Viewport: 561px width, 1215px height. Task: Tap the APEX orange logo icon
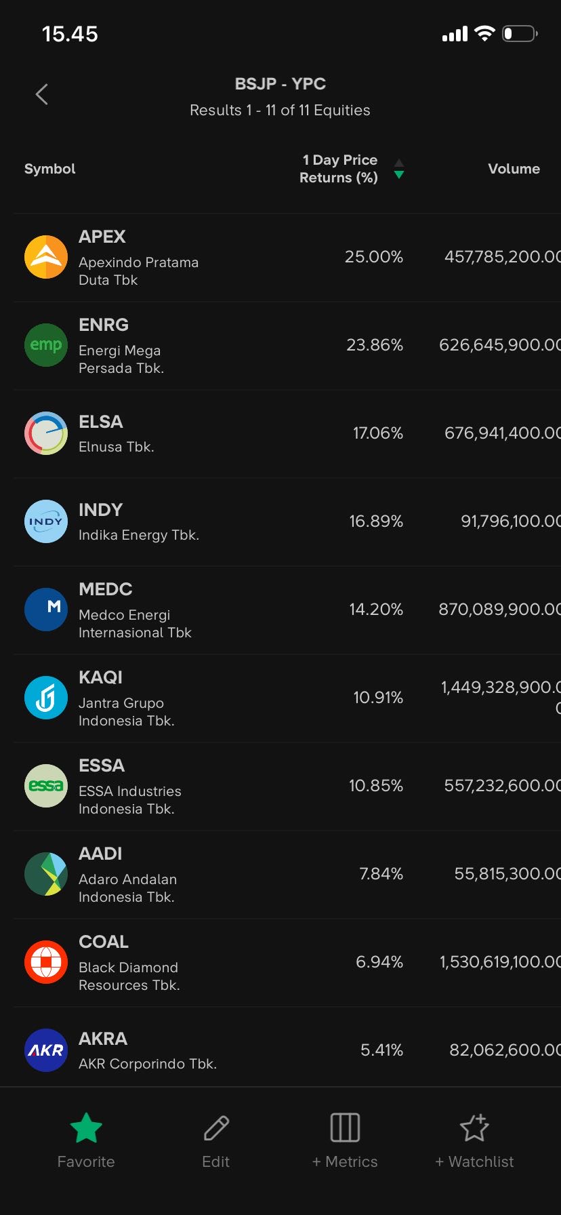point(46,257)
